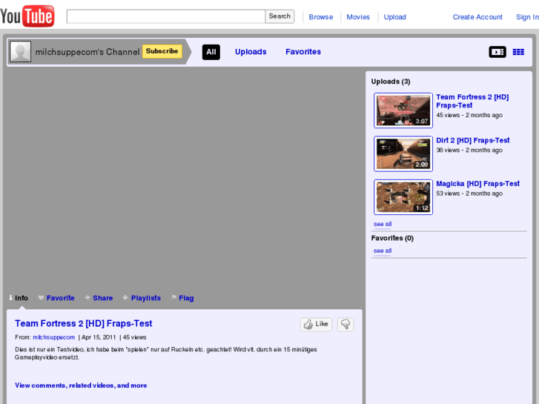Click the gray video player area
This screenshot has height=404, width=539.
[185, 179]
